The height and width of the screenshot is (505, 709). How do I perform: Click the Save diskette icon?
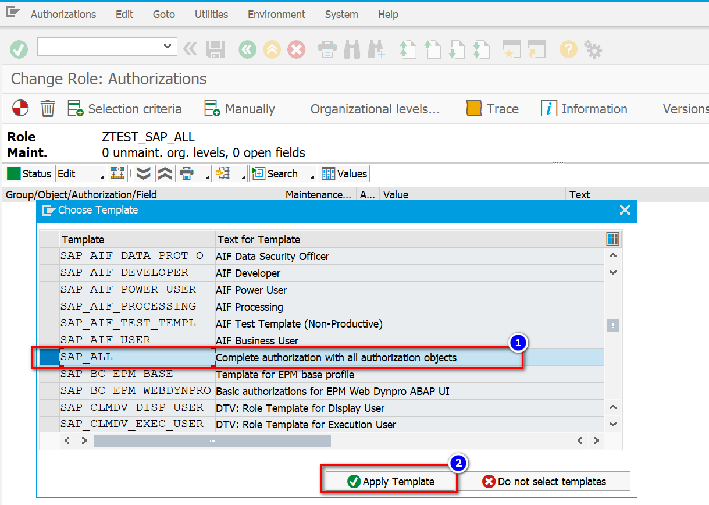point(216,49)
